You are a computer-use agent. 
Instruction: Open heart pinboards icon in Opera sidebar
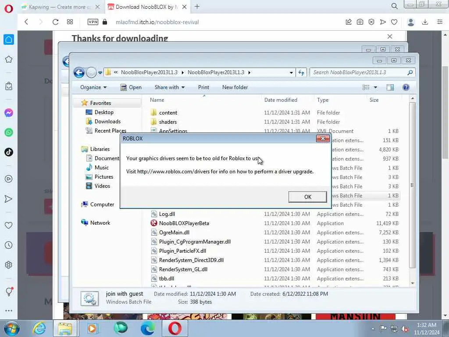[x=9, y=225]
